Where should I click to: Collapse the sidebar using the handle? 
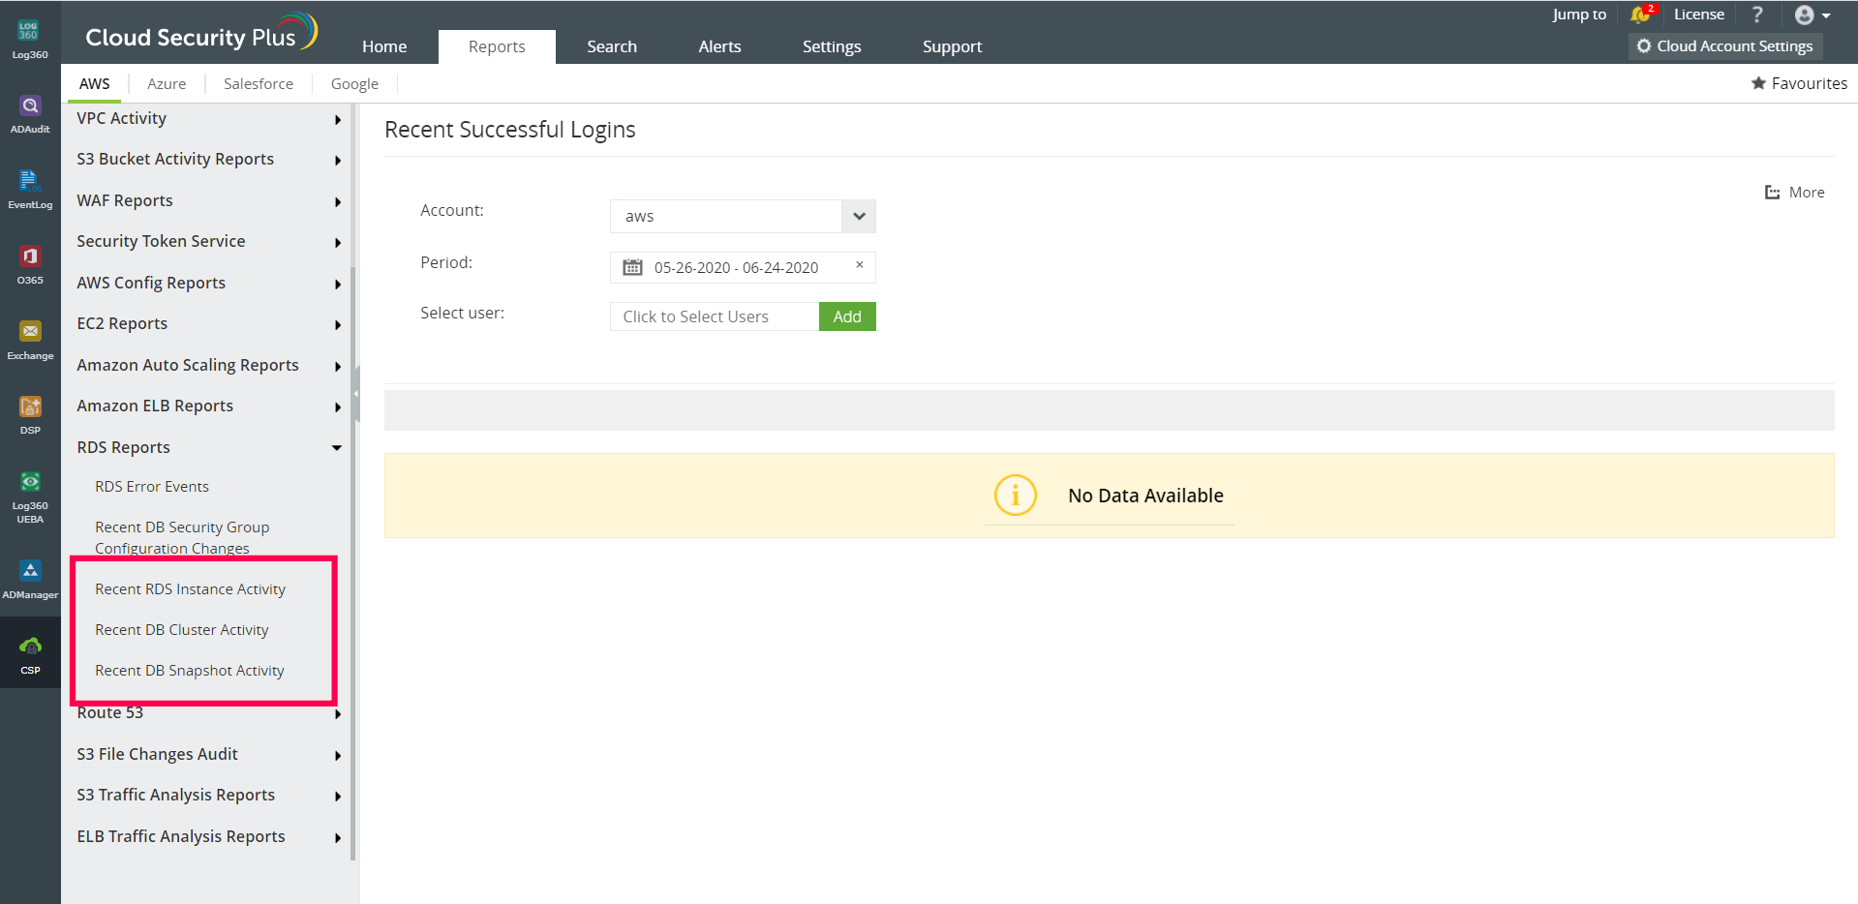356,394
